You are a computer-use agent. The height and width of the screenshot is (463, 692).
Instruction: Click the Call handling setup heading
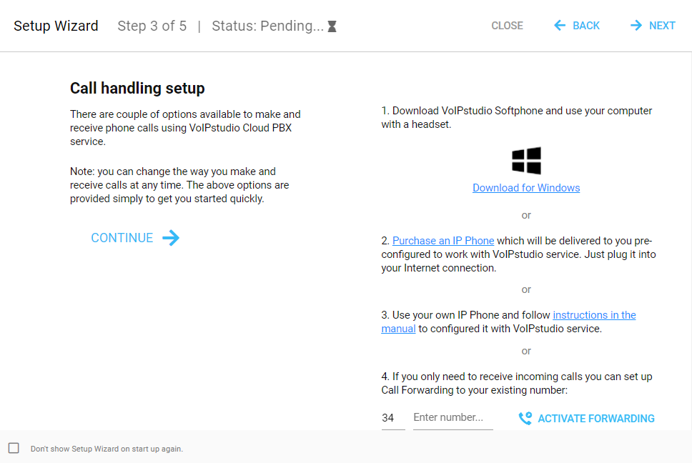pos(137,89)
